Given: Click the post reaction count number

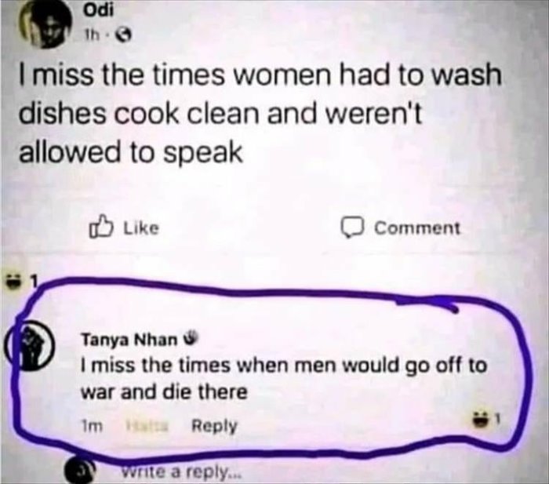Looking at the screenshot, I should (x=34, y=281).
